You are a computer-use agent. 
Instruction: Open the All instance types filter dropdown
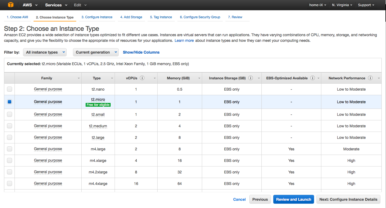coord(45,52)
